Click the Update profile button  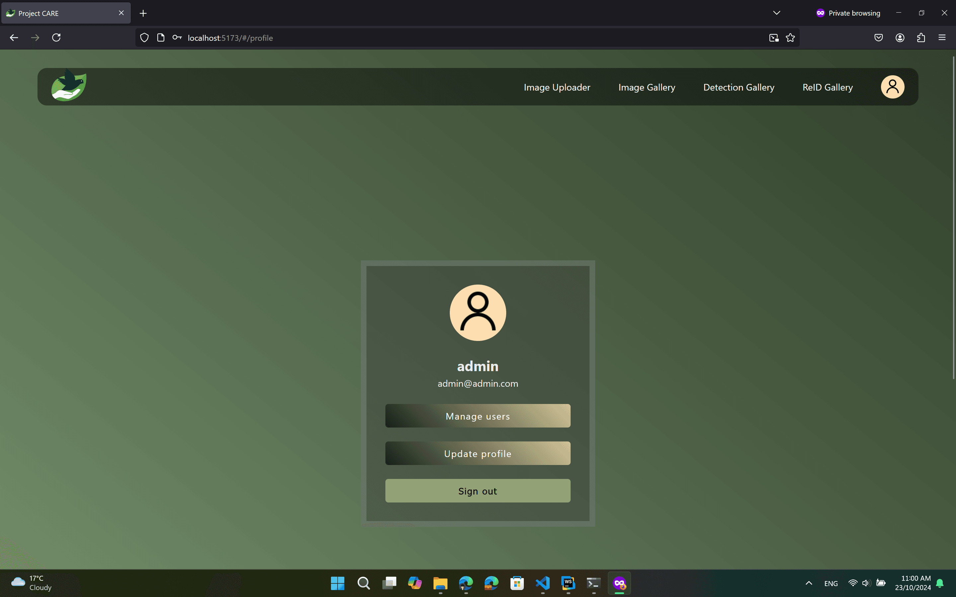point(478,453)
